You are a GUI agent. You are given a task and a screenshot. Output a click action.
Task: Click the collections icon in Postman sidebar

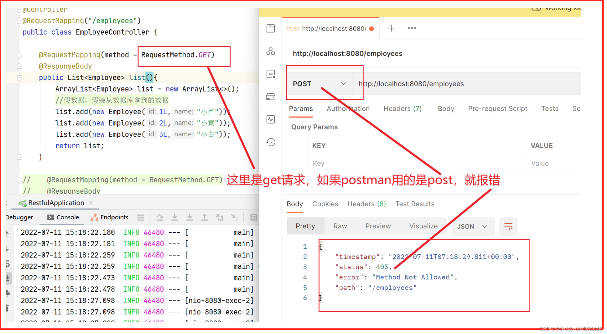point(273,28)
